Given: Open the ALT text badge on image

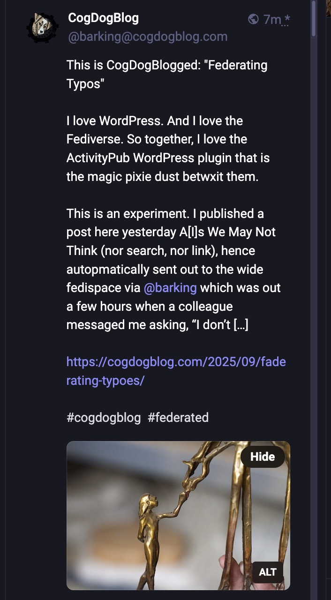Looking at the screenshot, I should pos(268,572).
